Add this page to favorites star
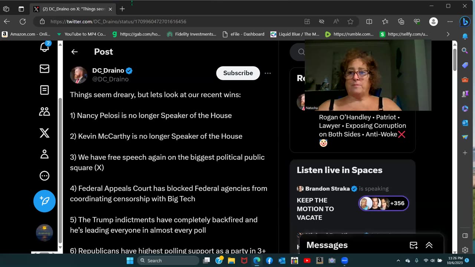This screenshot has height=267, width=475. 350,22
